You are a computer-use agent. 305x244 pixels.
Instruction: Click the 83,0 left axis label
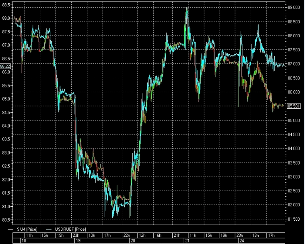click(x=6, y=152)
